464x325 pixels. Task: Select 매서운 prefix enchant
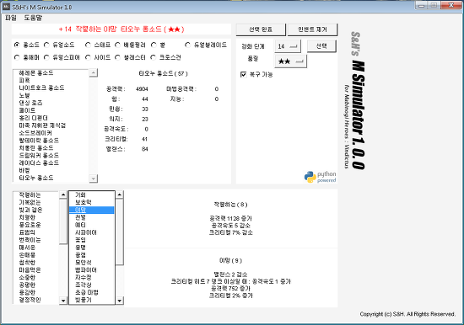(27, 248)
